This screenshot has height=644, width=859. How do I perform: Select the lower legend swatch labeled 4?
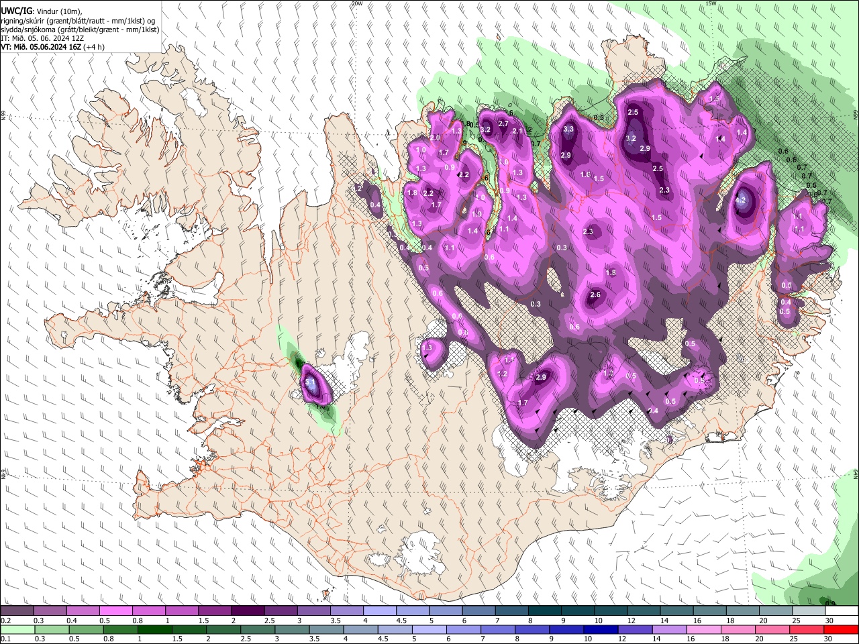click(x=361, y=629)
